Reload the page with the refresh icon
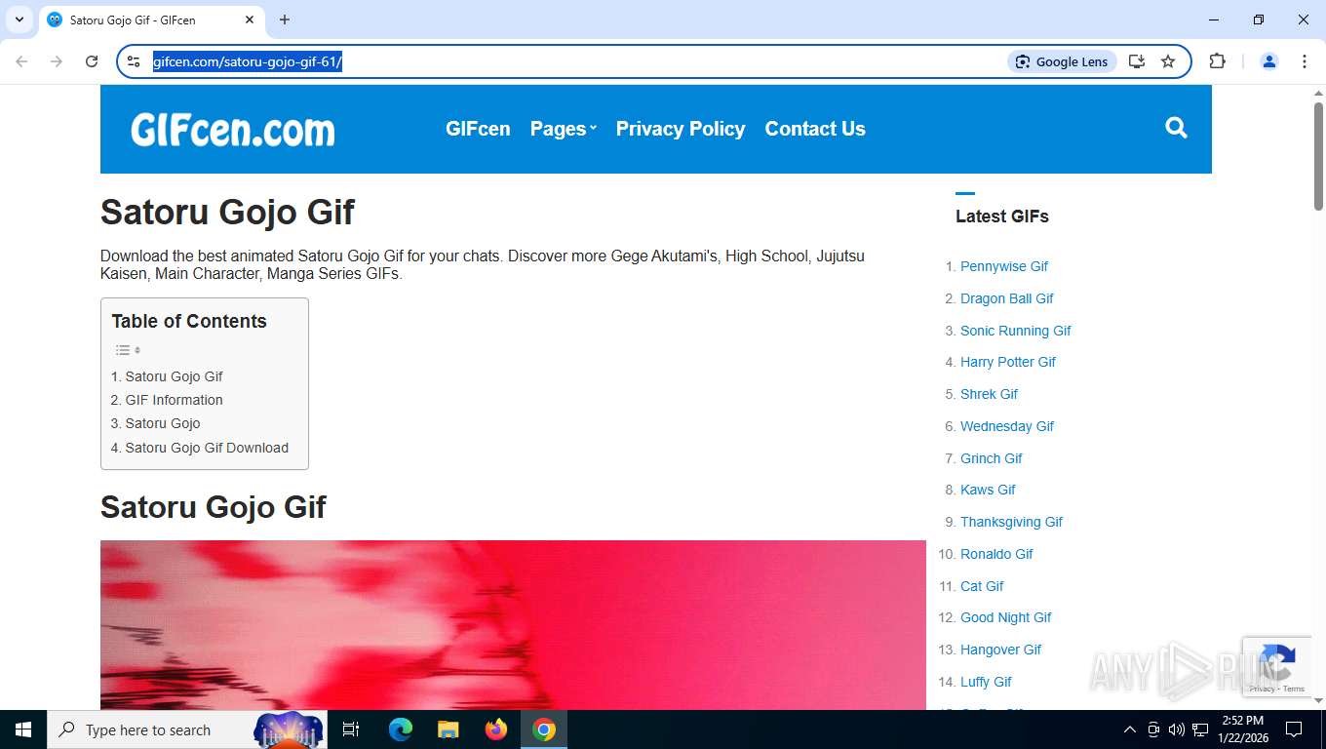 [92, 61]
